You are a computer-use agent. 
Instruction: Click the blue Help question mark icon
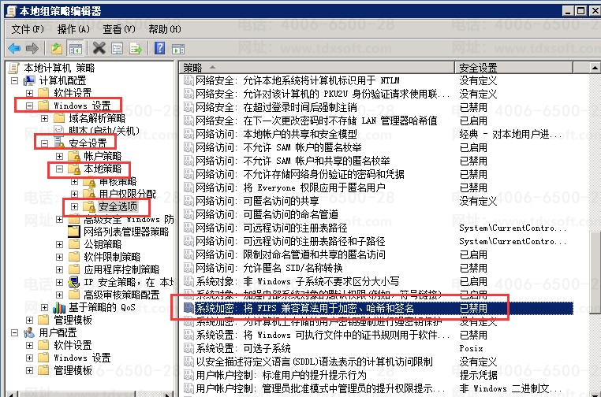(x=159, y=47)
